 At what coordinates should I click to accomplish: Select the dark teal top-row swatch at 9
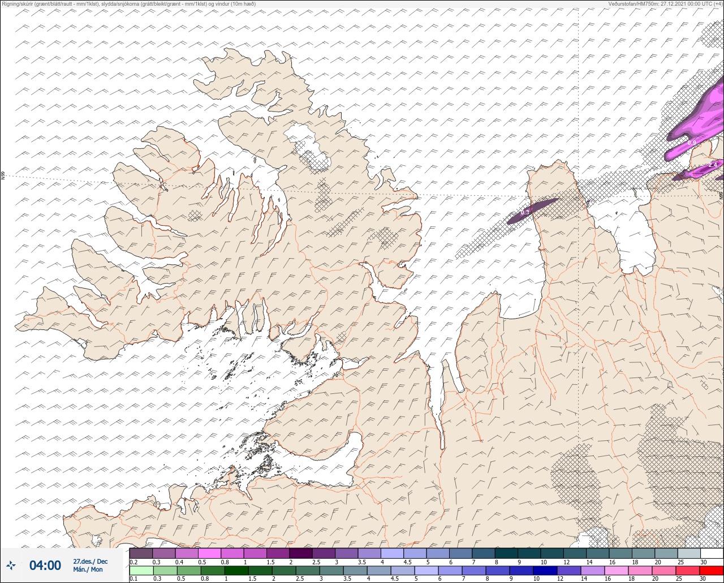click(x=529, y=553)
